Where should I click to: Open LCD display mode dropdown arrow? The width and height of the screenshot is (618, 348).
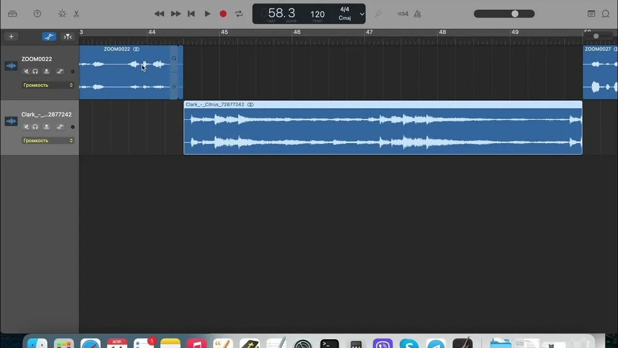362,14
